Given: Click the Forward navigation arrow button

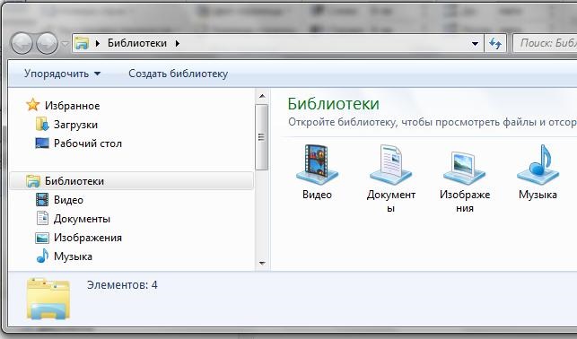Looking at the screenshot, I should [x=48, y=43].
